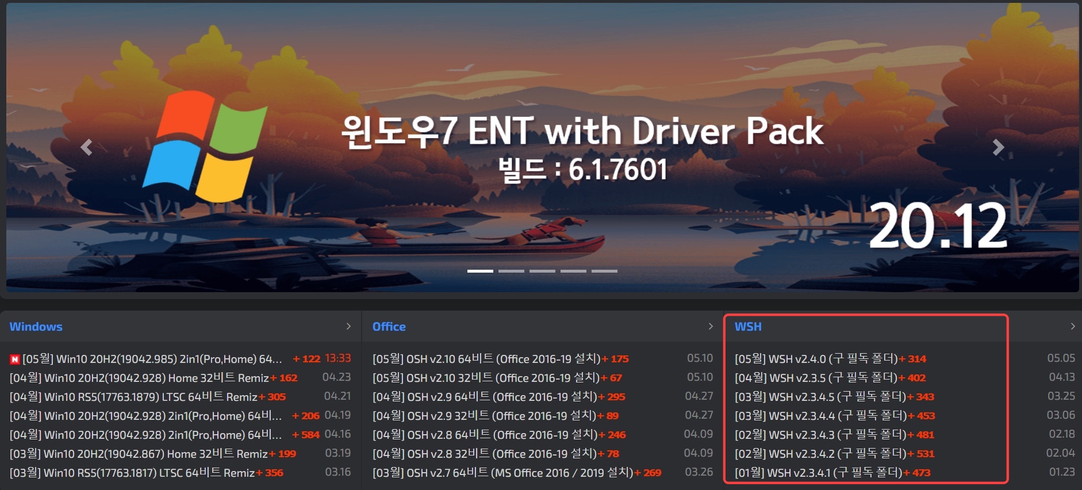
Task: Click the +314 comment count on WSH v2.4.0
Action: [912, 359]
